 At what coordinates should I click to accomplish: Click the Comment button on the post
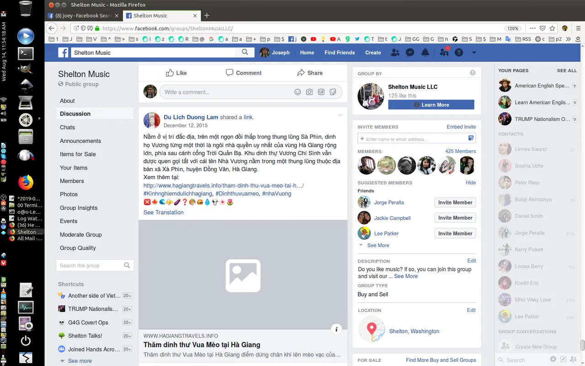pyautogui.click(x=244, y=73)
